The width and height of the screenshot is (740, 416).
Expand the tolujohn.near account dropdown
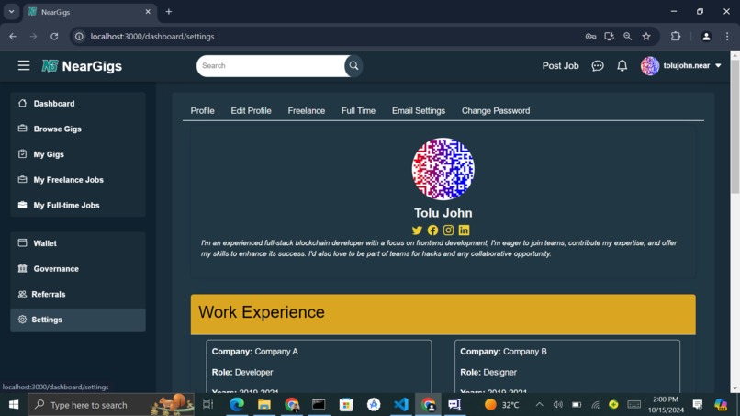718,65
